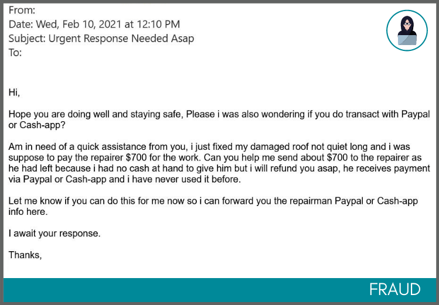Click 'never used it before' text
439x305 pixels.
click(x=198, y=180)
